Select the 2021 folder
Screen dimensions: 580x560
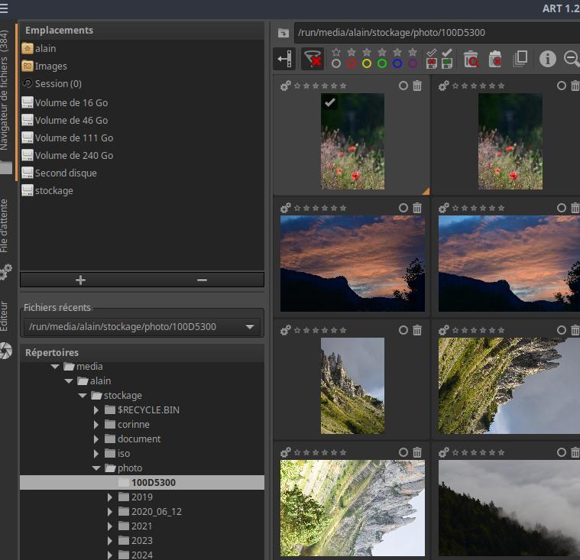tap(141, 526)
